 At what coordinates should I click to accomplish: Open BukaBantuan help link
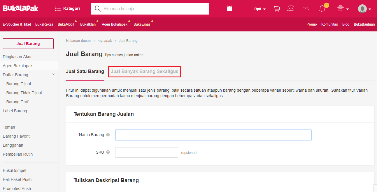(364, 24)
